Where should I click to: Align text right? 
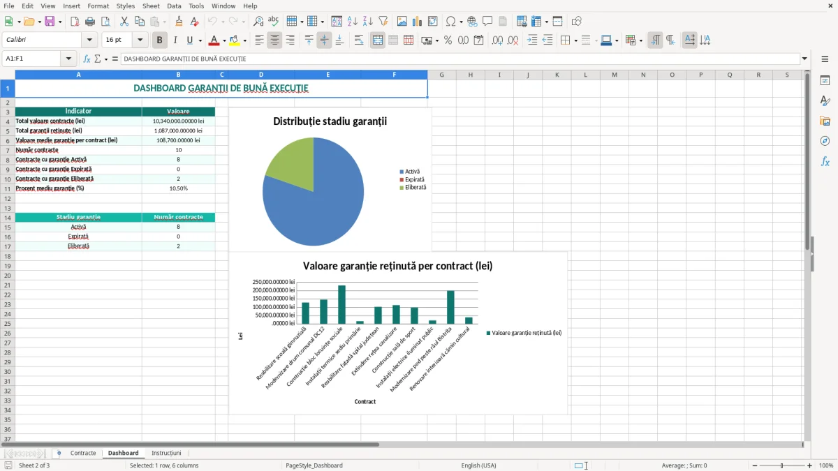point(290,40)
